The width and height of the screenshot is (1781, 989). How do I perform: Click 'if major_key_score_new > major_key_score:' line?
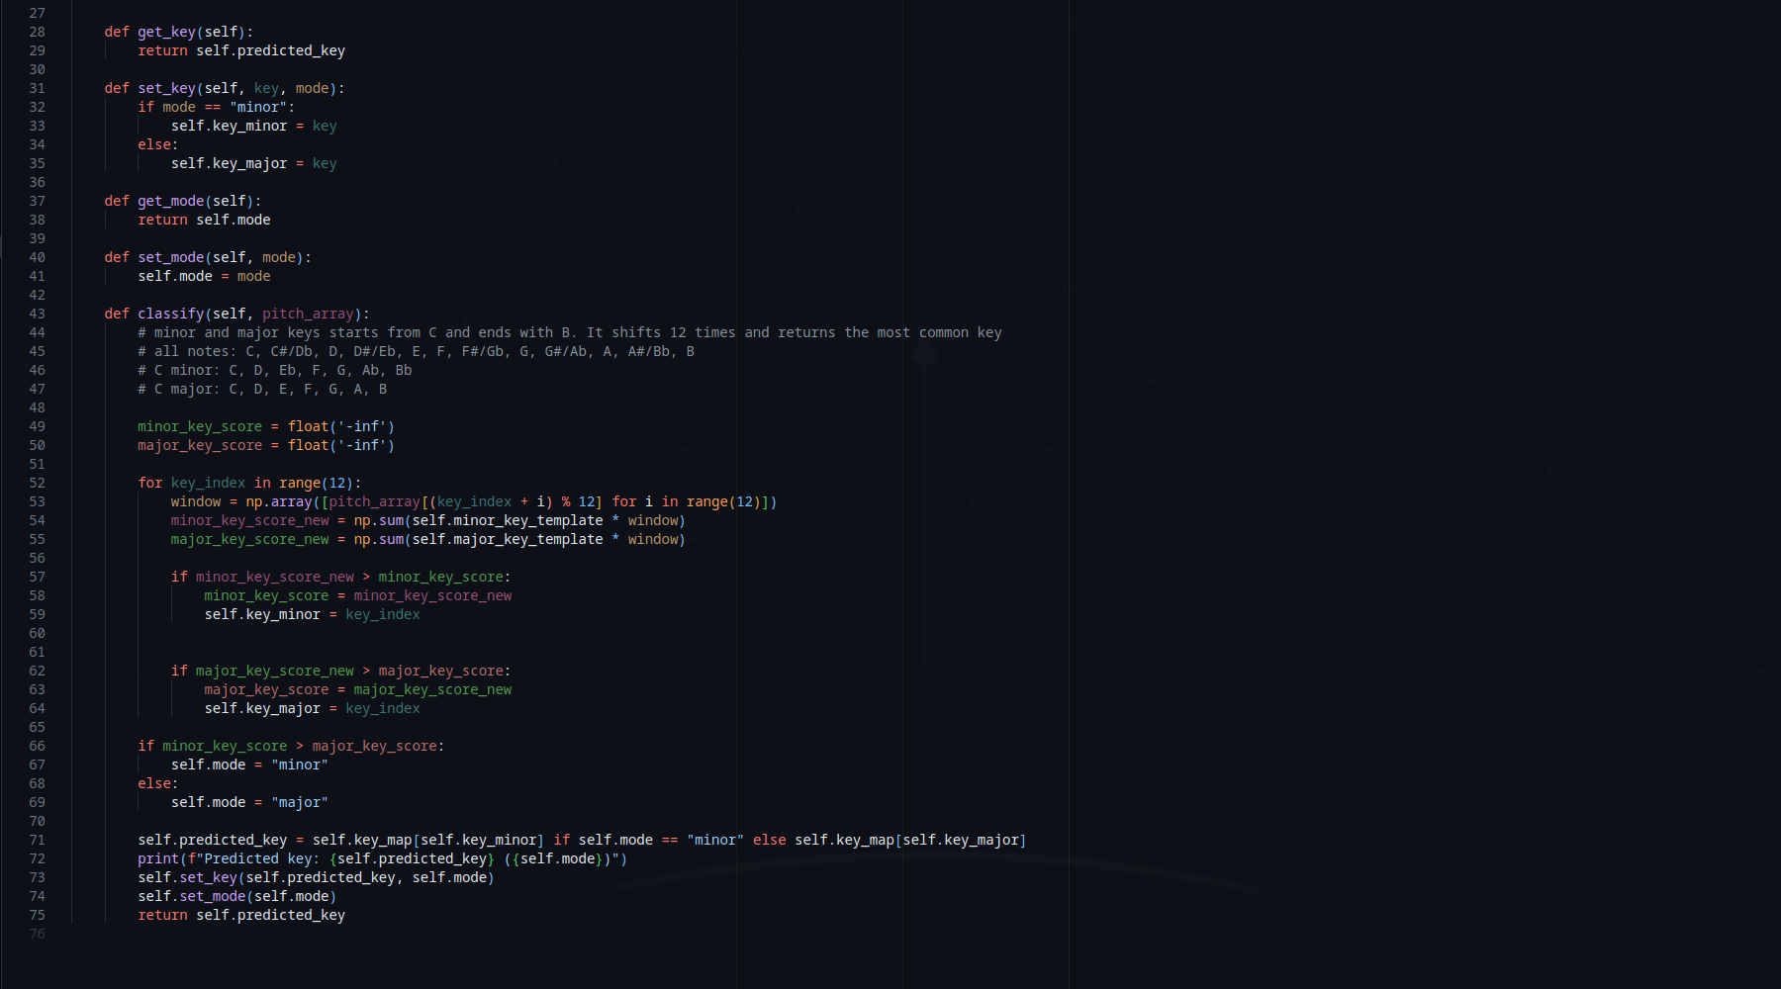[341, 671]
